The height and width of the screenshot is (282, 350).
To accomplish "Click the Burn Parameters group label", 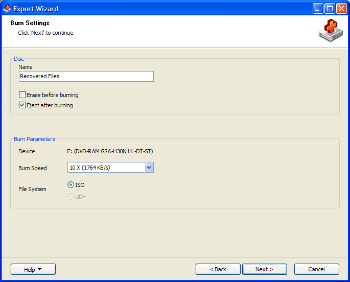I will click(34, 139).
